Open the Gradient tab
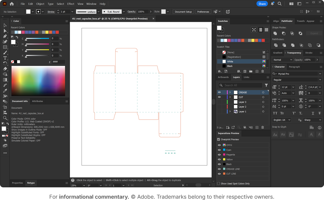The image size is (324, 200). pos(278,53)
